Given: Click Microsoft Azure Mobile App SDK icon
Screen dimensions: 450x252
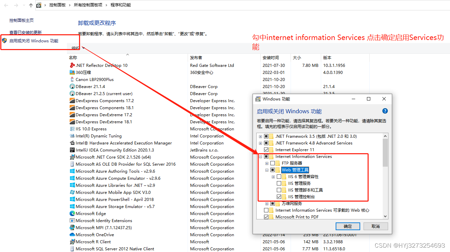Looking at the screenshot, I should pos(72,192).
